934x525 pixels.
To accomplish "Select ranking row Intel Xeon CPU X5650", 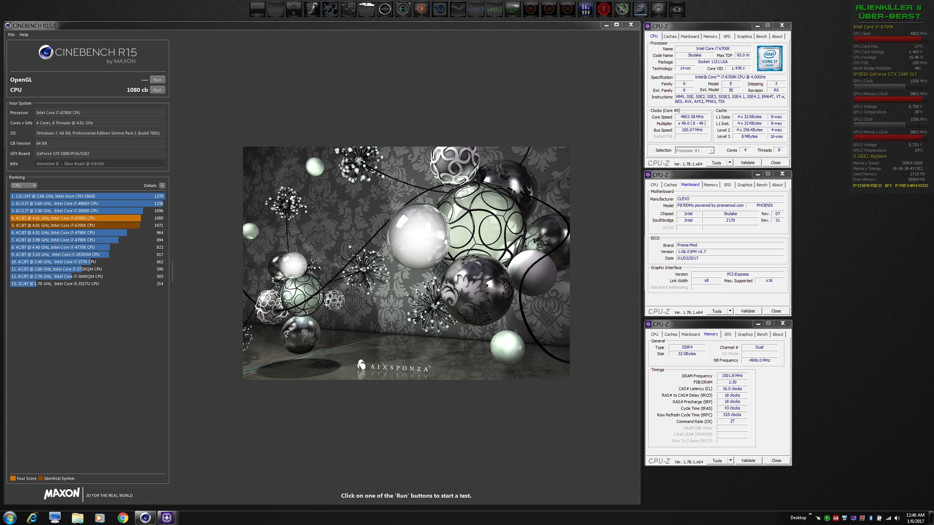I will [x=88, y=196].
